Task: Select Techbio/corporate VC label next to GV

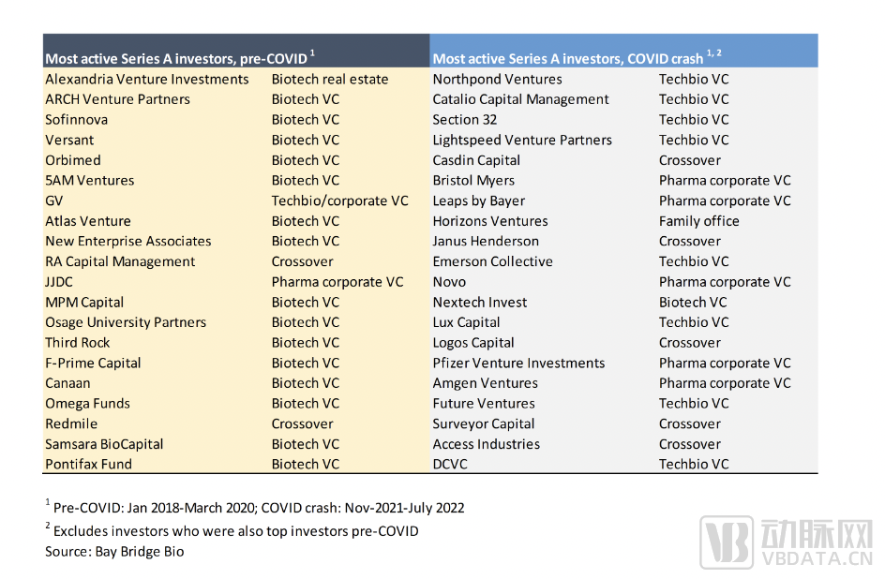Action: click(339, 200)
